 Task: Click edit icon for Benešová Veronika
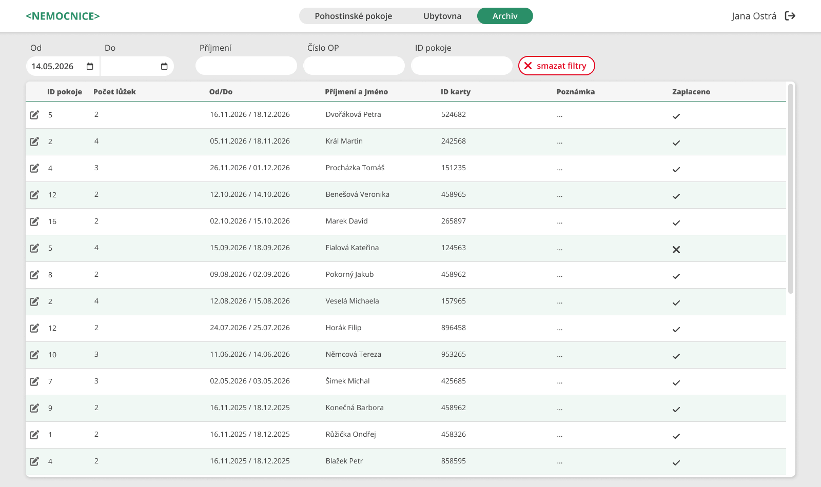[x=34, y=195]
